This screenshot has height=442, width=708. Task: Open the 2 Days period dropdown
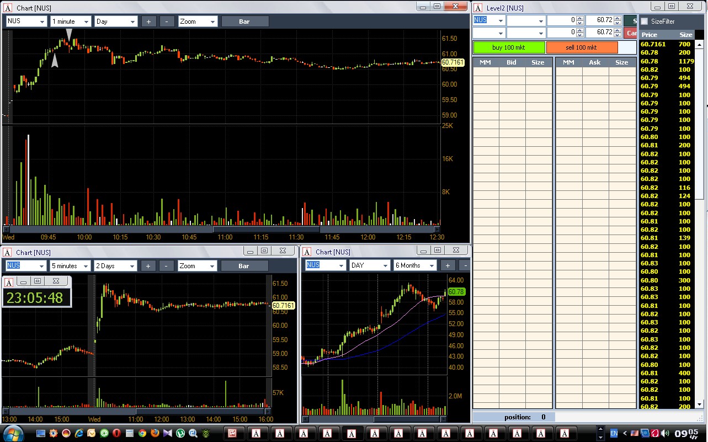[x=115, y=266]
